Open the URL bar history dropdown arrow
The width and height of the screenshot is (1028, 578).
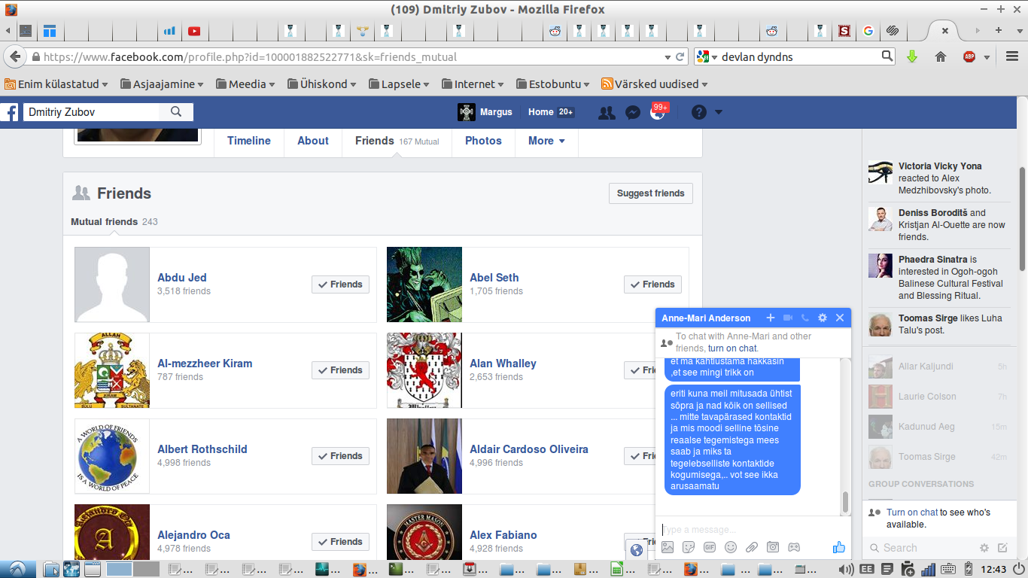click(668, 56)
